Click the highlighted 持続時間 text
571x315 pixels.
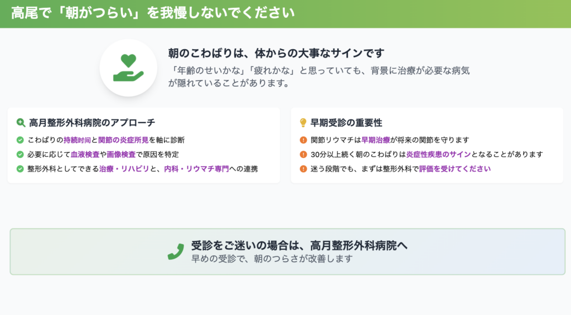click(x=77, y=140)
